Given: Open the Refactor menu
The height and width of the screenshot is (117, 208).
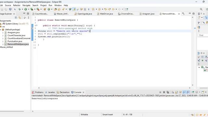Looking at the screenshot, I should point(17,5).
